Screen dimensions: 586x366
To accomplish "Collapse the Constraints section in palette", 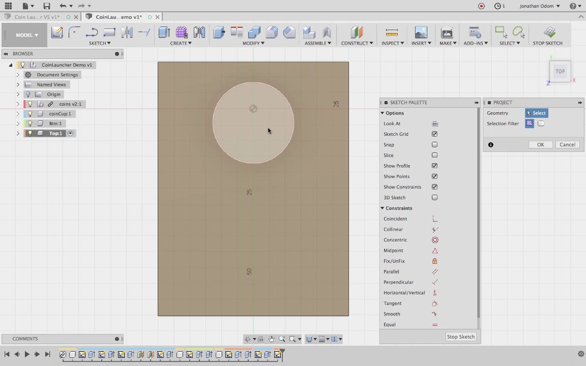I will [x=382, y=208].
